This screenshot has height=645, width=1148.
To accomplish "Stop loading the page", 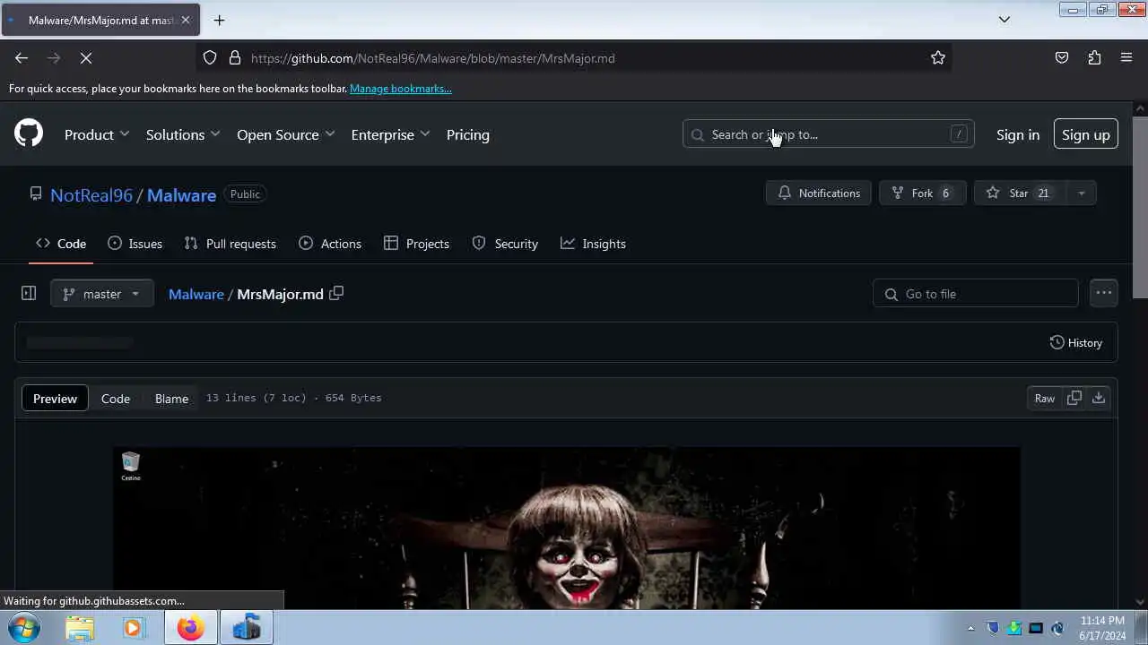I will pos(86,58).
